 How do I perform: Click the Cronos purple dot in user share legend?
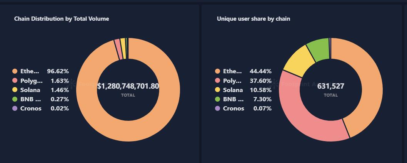(217, 109)
